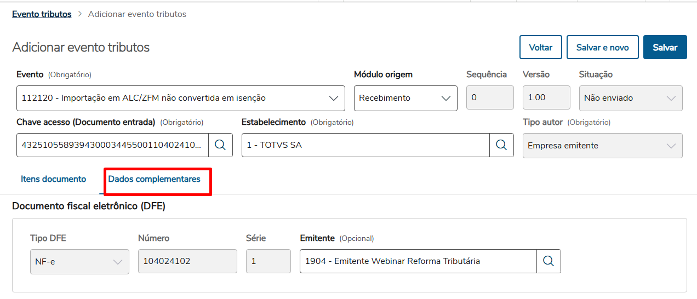697x299 pixels.
Task: Switch to Itens documento tab
Action: pyautogui.click(x=53, y=179)
